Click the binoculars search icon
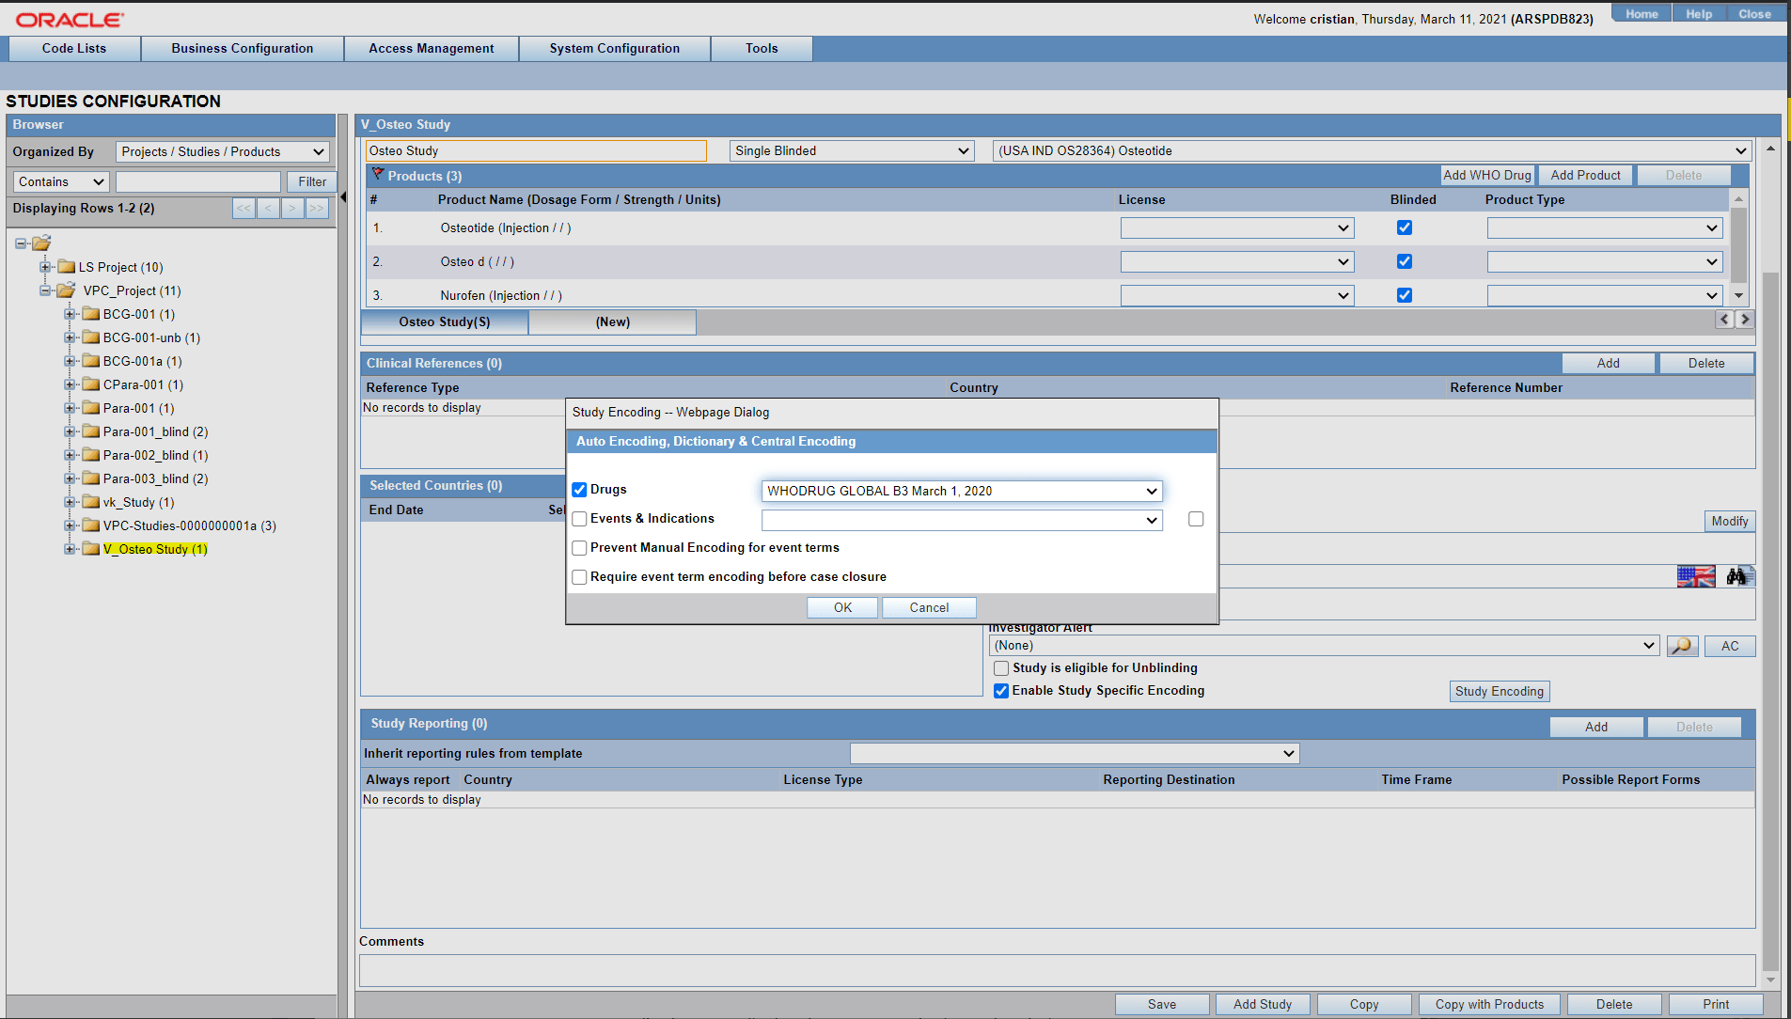The image size is (1791, 1019). pyautogui.click(x=1738, y=576)
